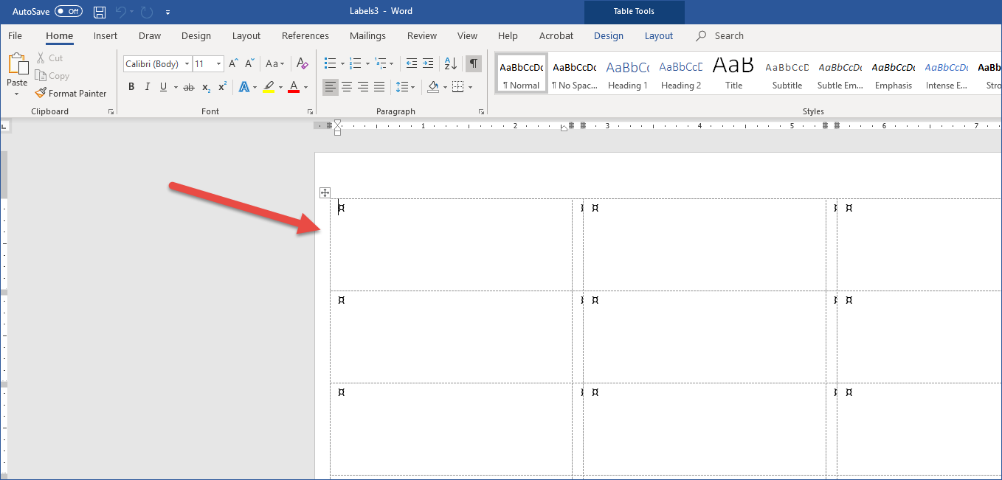Click the Multilevel List icon
The image size is (1002, 480).
(380, 64)
